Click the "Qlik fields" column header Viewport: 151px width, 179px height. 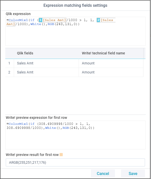coord(25,53)
